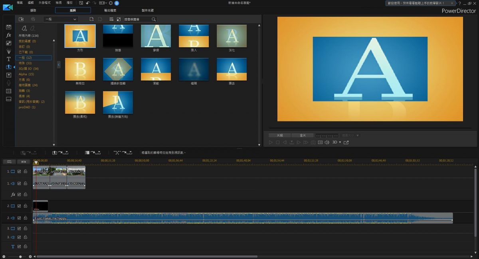Uncheck the fx effect track checkbox

[x=19, y=195]
